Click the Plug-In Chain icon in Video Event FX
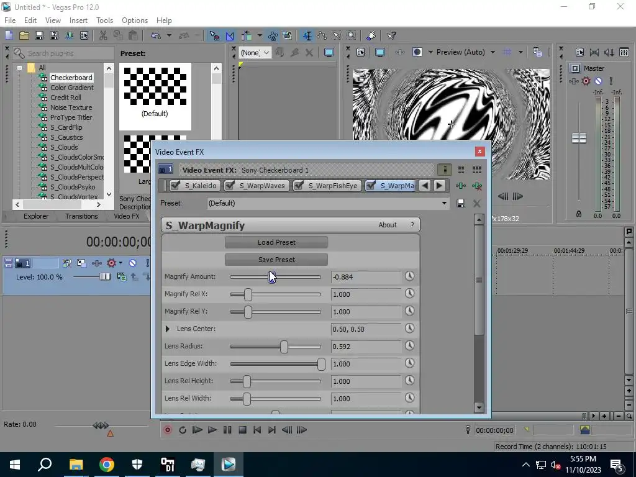 (x=460, y=186)
